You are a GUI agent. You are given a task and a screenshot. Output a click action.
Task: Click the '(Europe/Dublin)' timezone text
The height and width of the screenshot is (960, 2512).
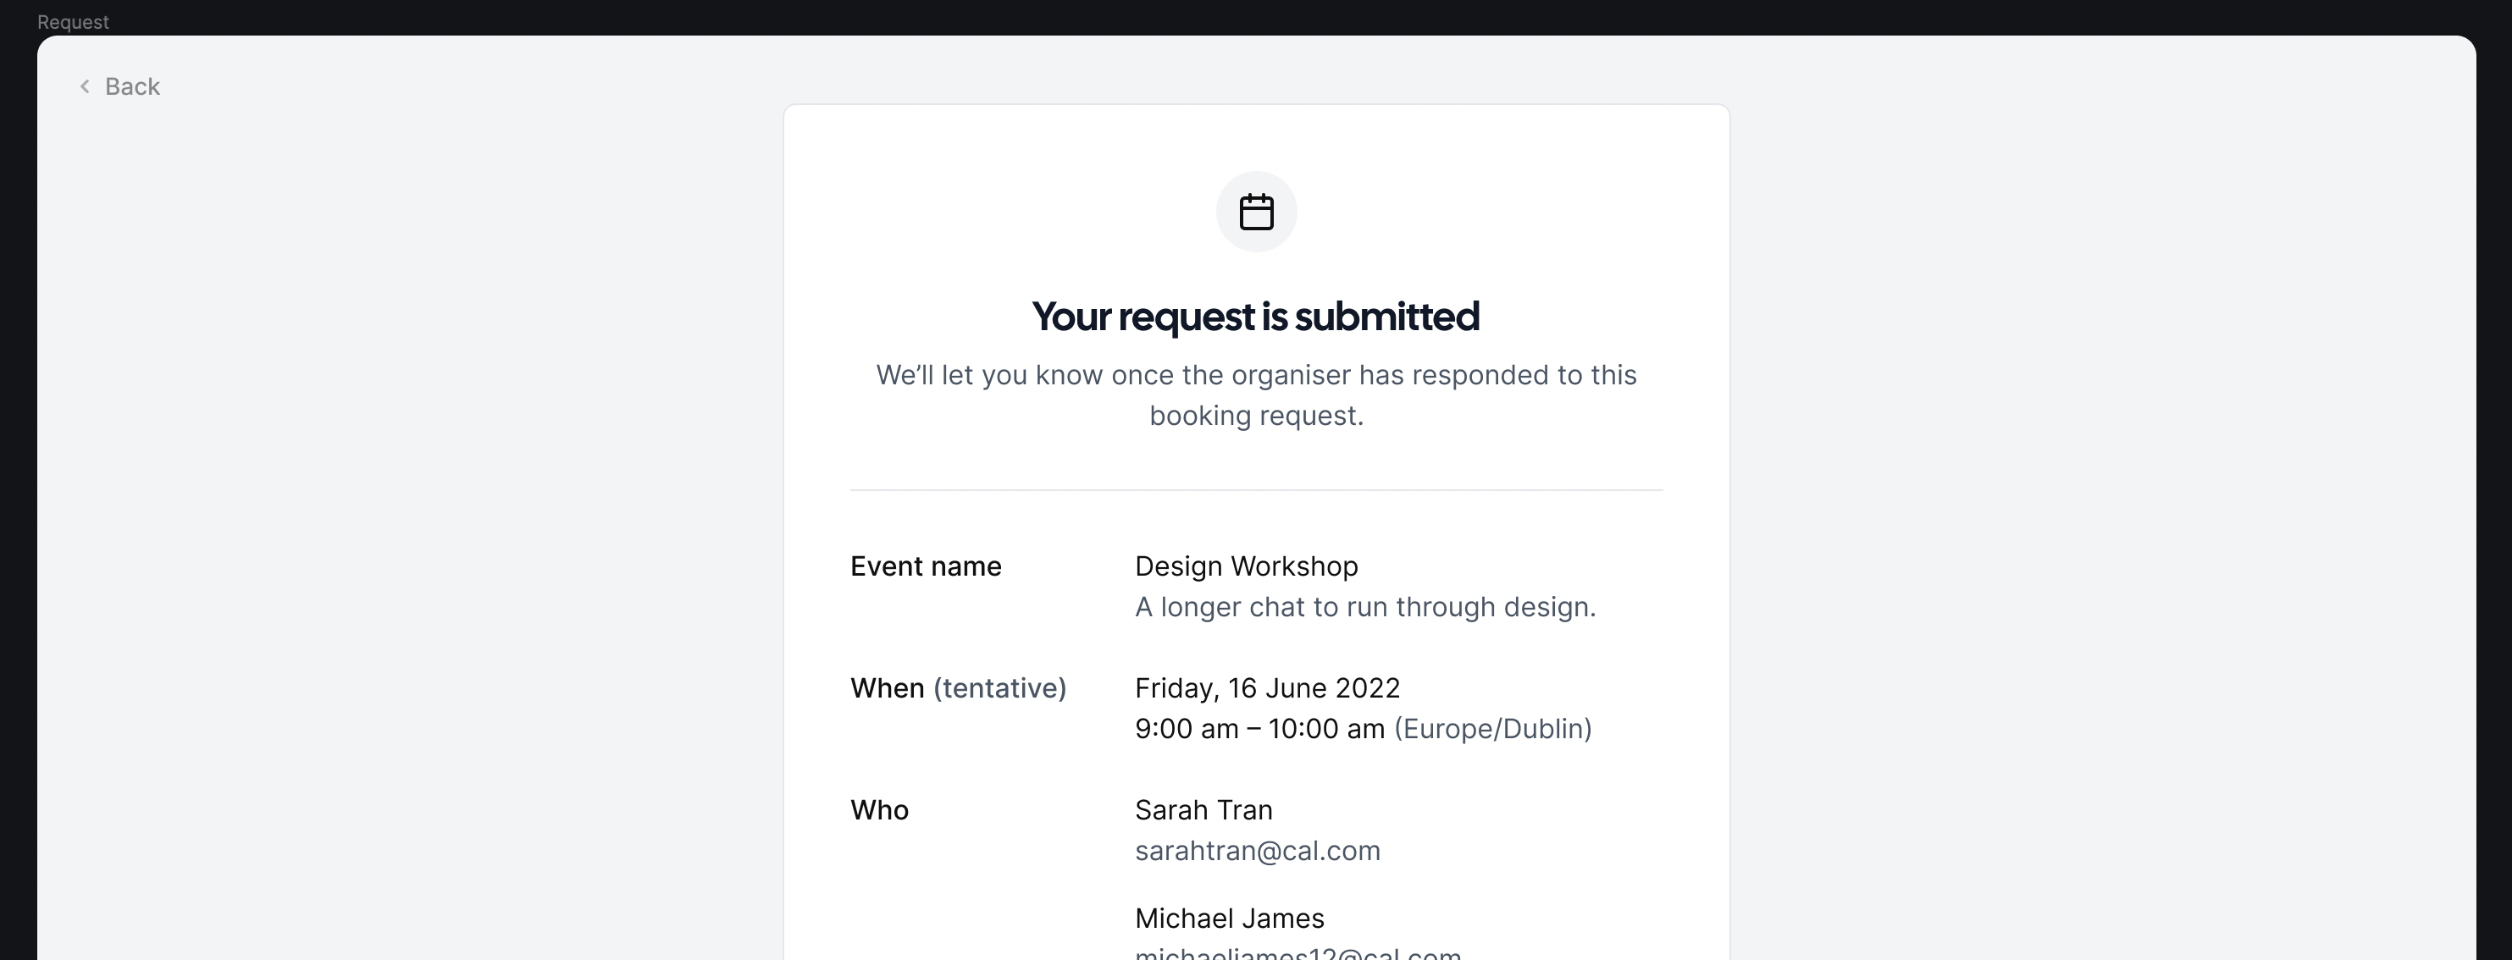point(1493,729)
